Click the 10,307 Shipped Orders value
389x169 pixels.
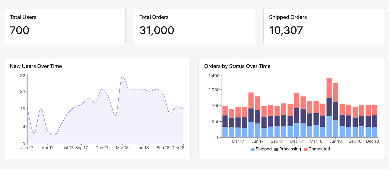[286, 30]
